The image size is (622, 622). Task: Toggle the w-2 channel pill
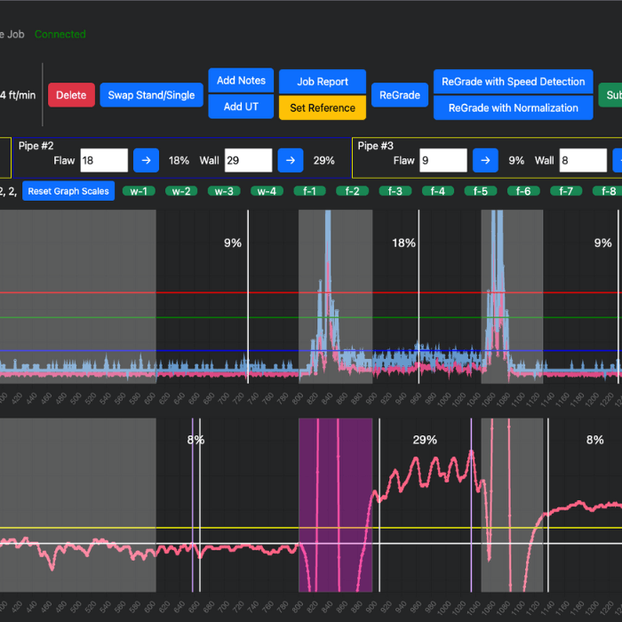click(181, 191)
